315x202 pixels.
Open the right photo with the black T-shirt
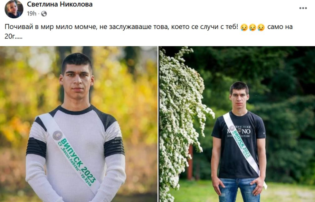tap(237, 124)
